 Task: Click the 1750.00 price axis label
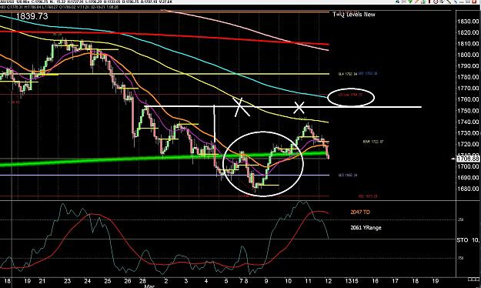pos(468,111)
